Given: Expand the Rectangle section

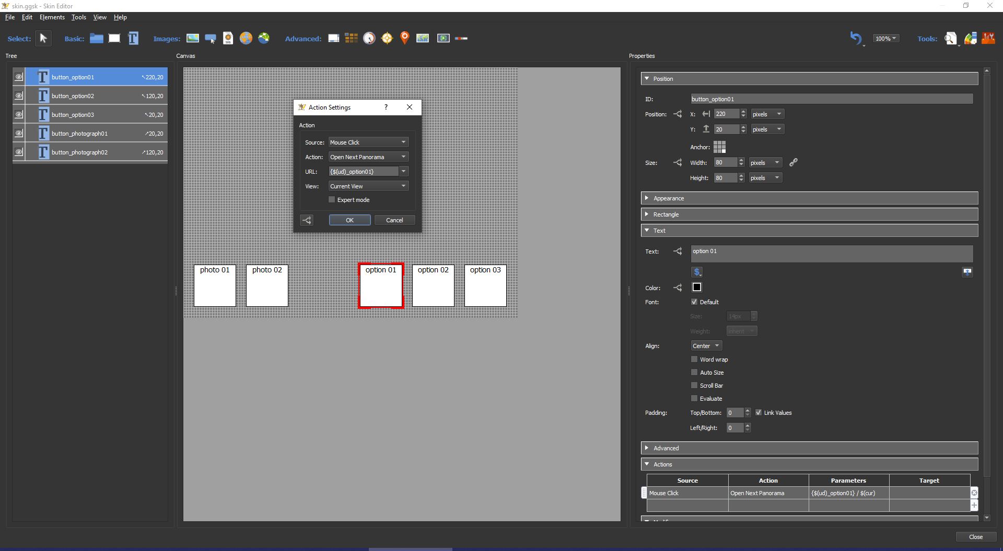Looking at the screenshot, I should coord(809,214).
